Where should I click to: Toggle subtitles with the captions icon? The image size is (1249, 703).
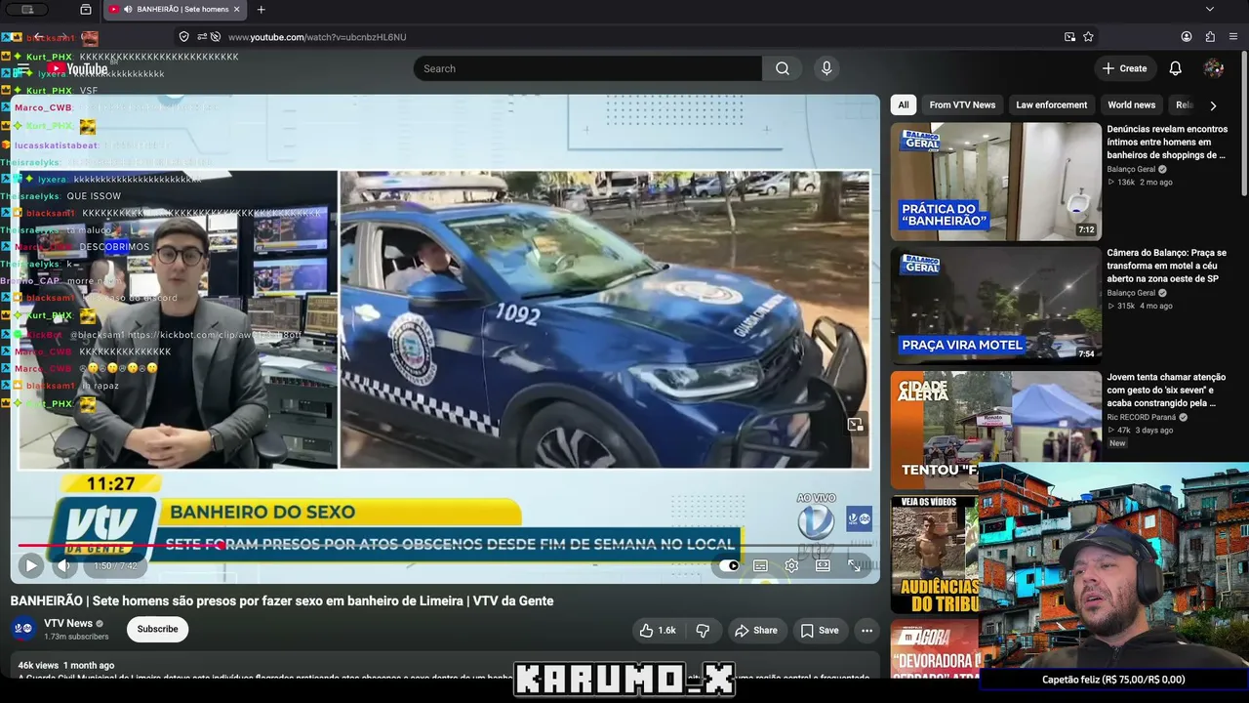760,565
